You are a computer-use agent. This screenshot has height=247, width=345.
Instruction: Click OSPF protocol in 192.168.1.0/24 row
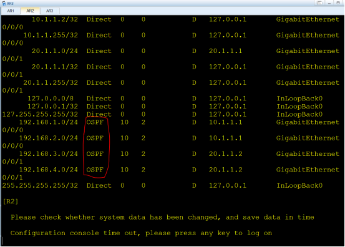tap(95, 122)
